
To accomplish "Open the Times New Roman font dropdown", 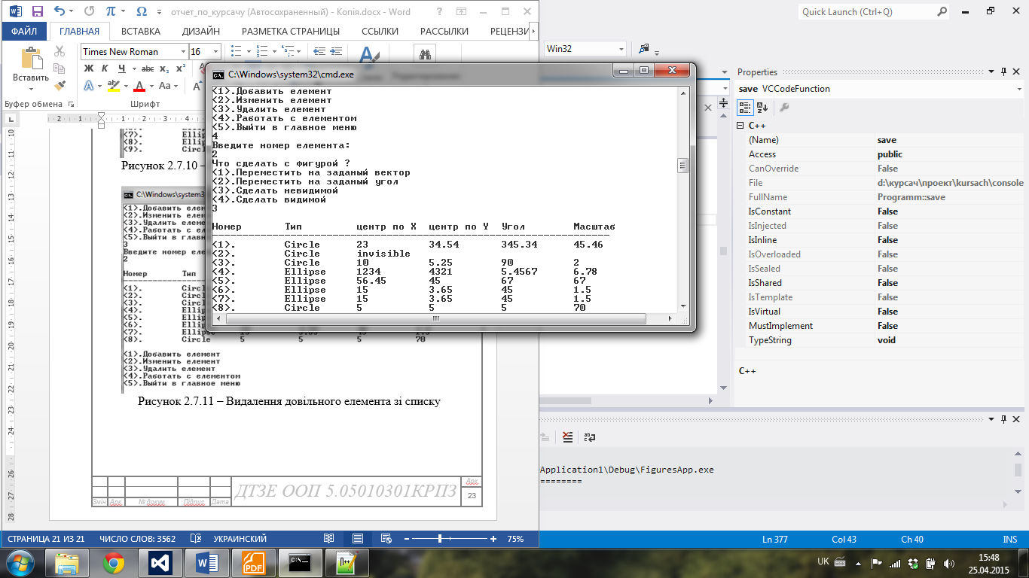I will tap(182, 51).
